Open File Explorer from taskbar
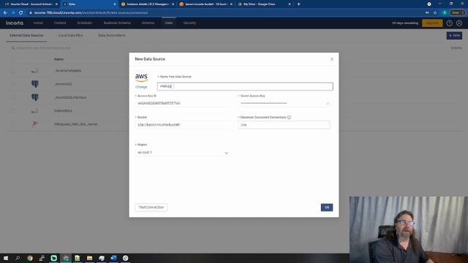 tap(89, 258)
